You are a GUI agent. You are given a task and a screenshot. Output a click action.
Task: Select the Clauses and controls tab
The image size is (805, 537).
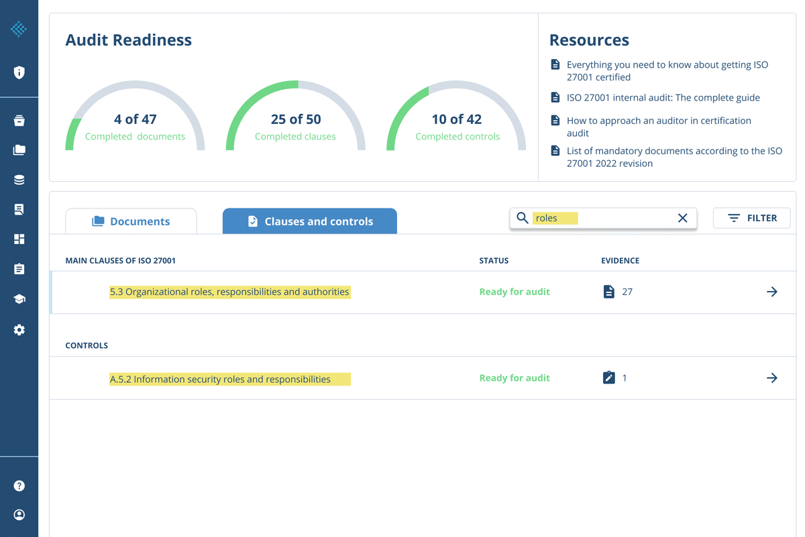[x=310, y=221]
